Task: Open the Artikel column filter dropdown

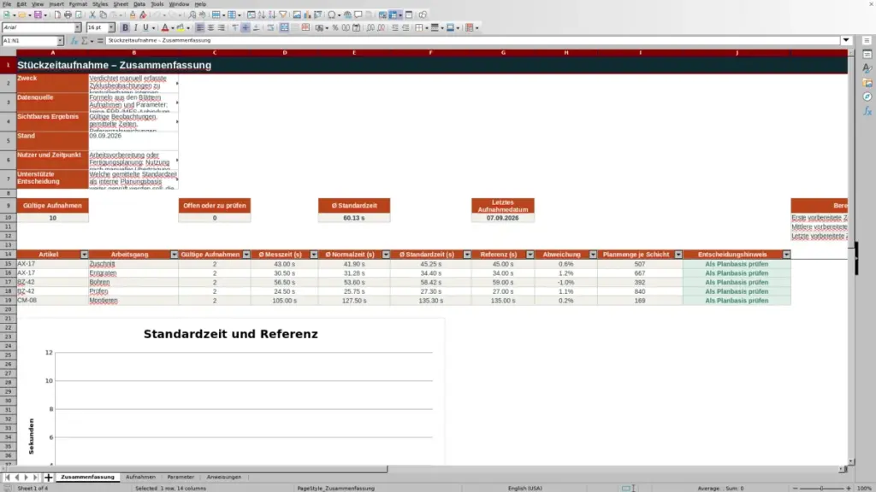Action: pyautogui.click(x=85, y=255)
